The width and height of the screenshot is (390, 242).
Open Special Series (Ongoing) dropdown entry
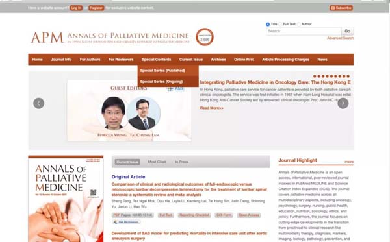coord(168,82)
